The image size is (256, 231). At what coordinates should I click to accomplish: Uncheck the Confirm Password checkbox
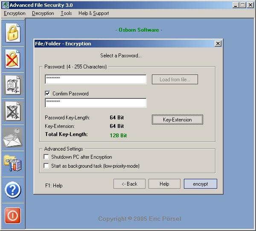tap(47, 94)
